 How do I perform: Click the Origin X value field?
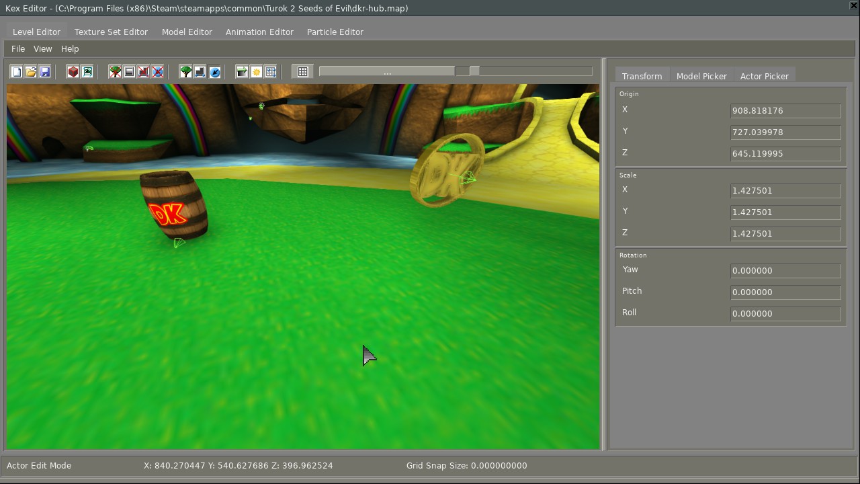point(785,111)
